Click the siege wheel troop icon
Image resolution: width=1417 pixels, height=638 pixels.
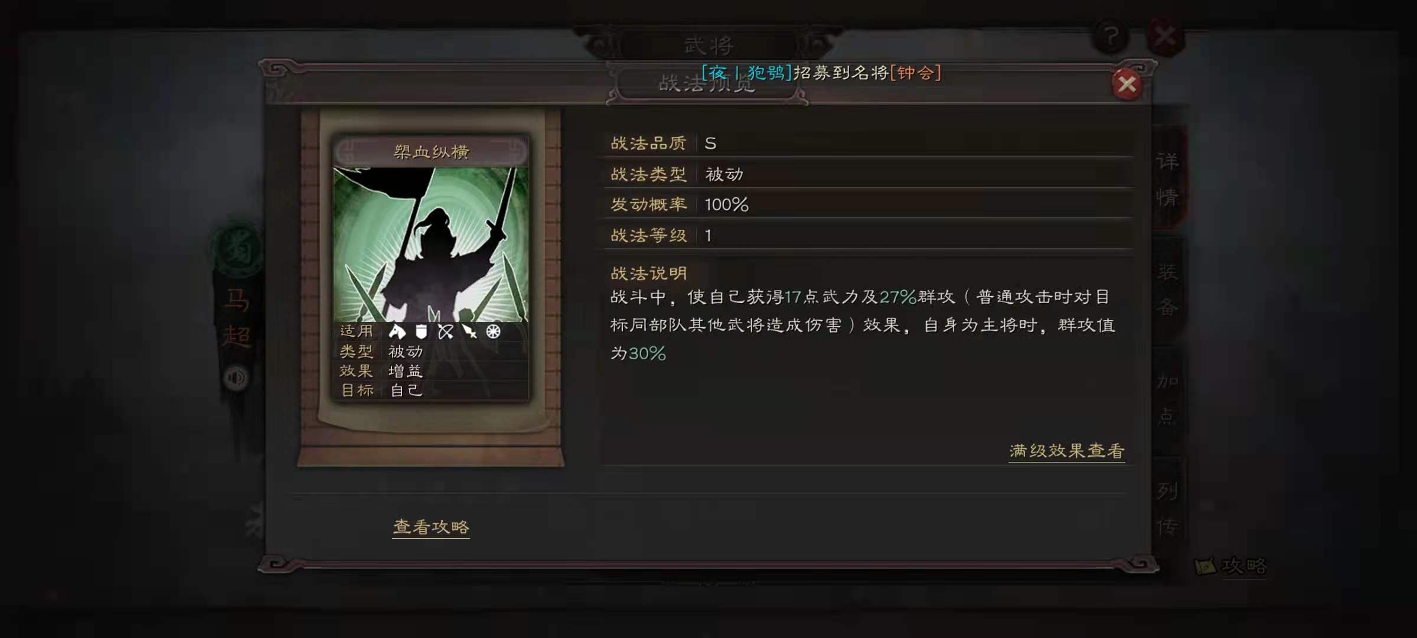(493, 331)
